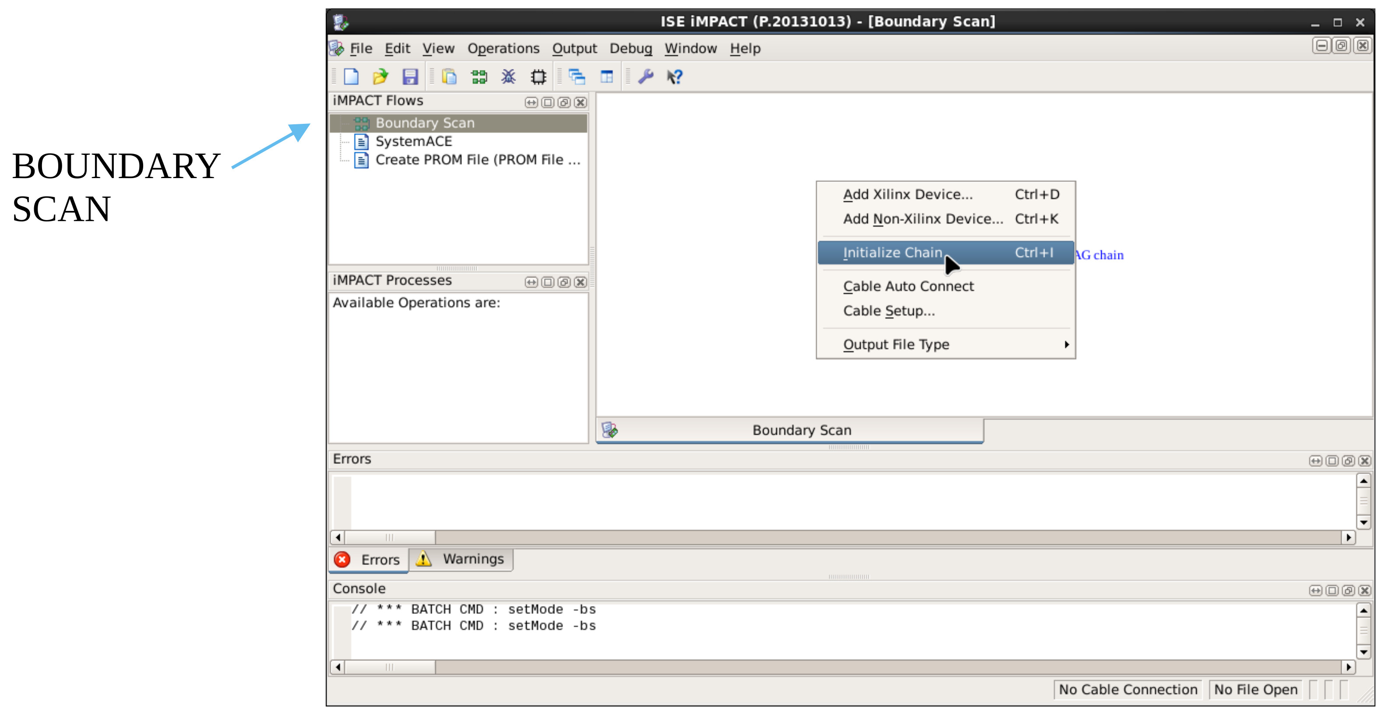The image size is (1377, 708).
Task: Click the 'Available Operations are:' text
Action: point(416,303)
